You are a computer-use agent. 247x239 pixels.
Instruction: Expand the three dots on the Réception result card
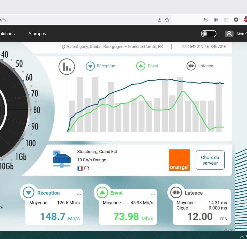tap(79, 194)
